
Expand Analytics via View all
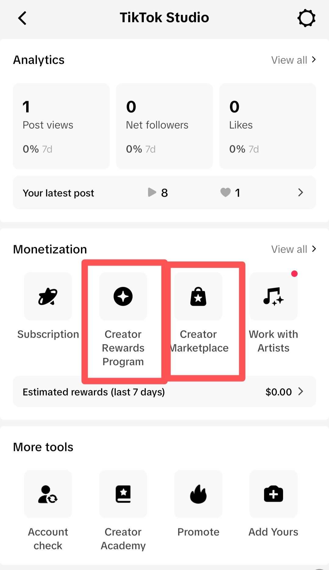pos(293,60)
